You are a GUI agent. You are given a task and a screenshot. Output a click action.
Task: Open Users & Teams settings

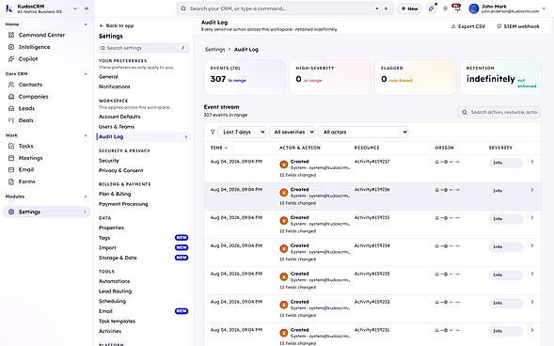click(x=117, y=127)
